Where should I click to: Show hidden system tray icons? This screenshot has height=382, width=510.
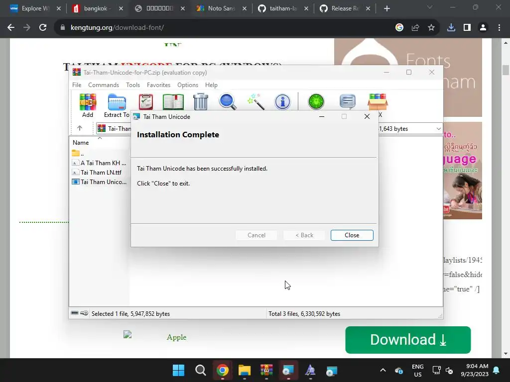pos(383,370)
